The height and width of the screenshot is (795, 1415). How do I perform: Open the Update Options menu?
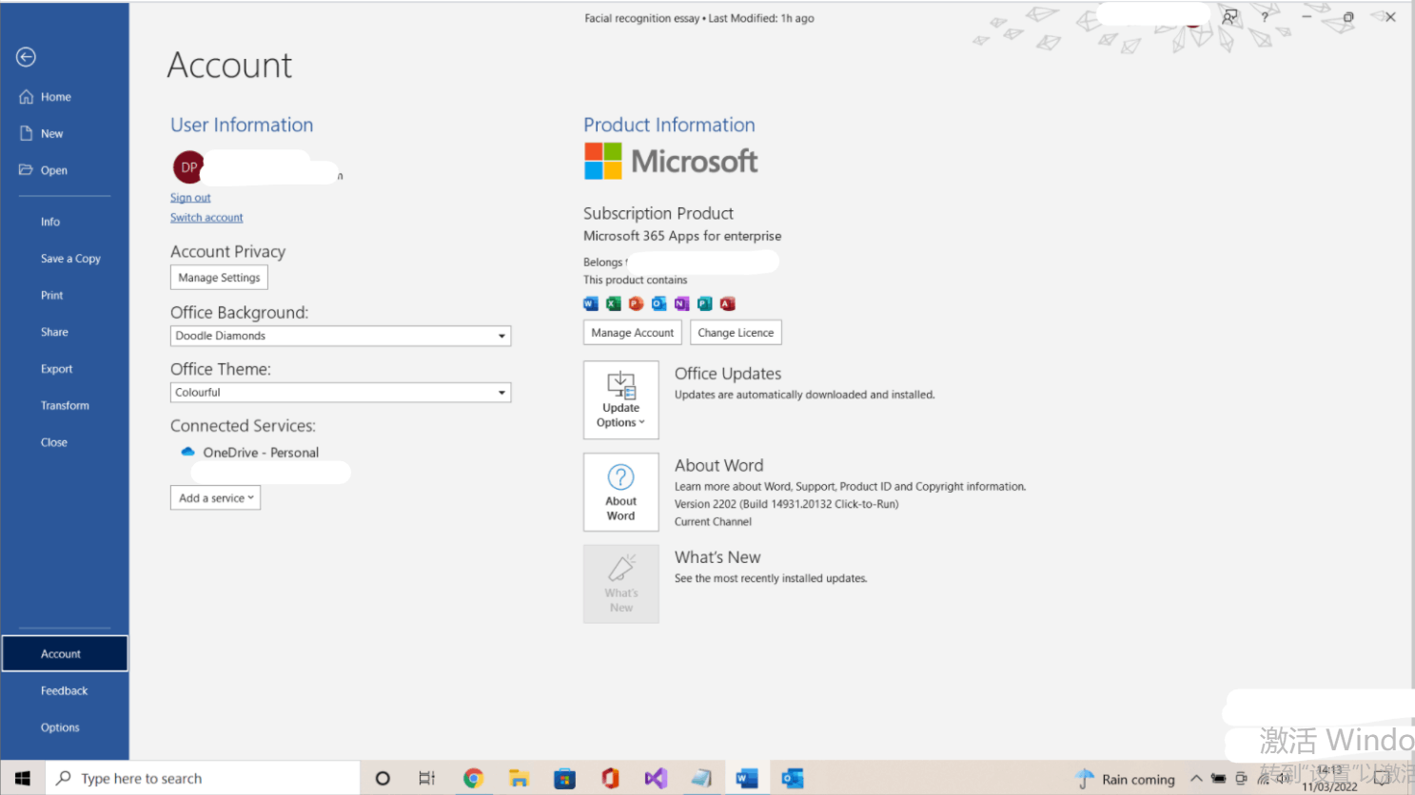pos(621,400)
